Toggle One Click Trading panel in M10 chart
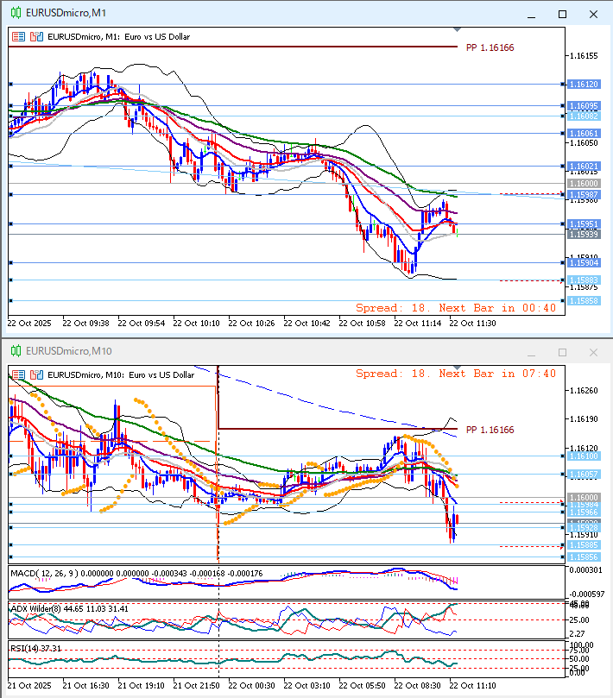 coord(18,374)
